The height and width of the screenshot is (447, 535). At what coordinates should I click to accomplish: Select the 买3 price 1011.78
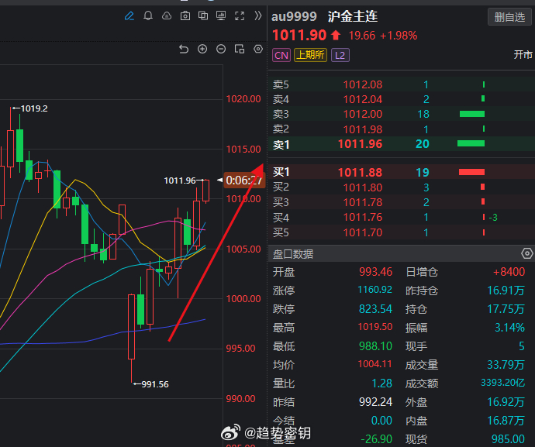362,202
